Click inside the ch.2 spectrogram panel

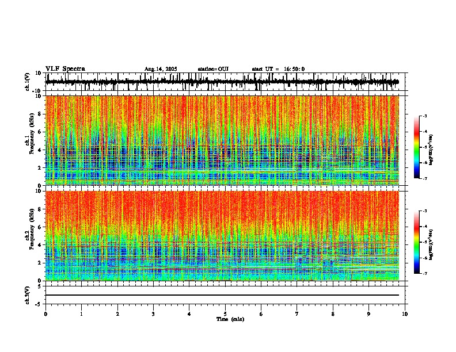pyautogui.click(x=222, y=236)
